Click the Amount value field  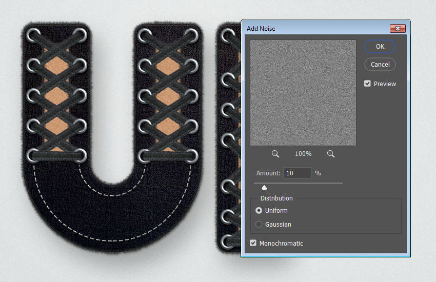[x=297, y=173]
